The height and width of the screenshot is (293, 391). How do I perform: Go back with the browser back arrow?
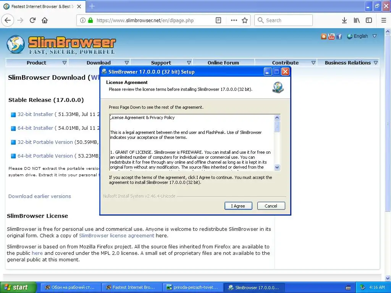coord(8,20)
